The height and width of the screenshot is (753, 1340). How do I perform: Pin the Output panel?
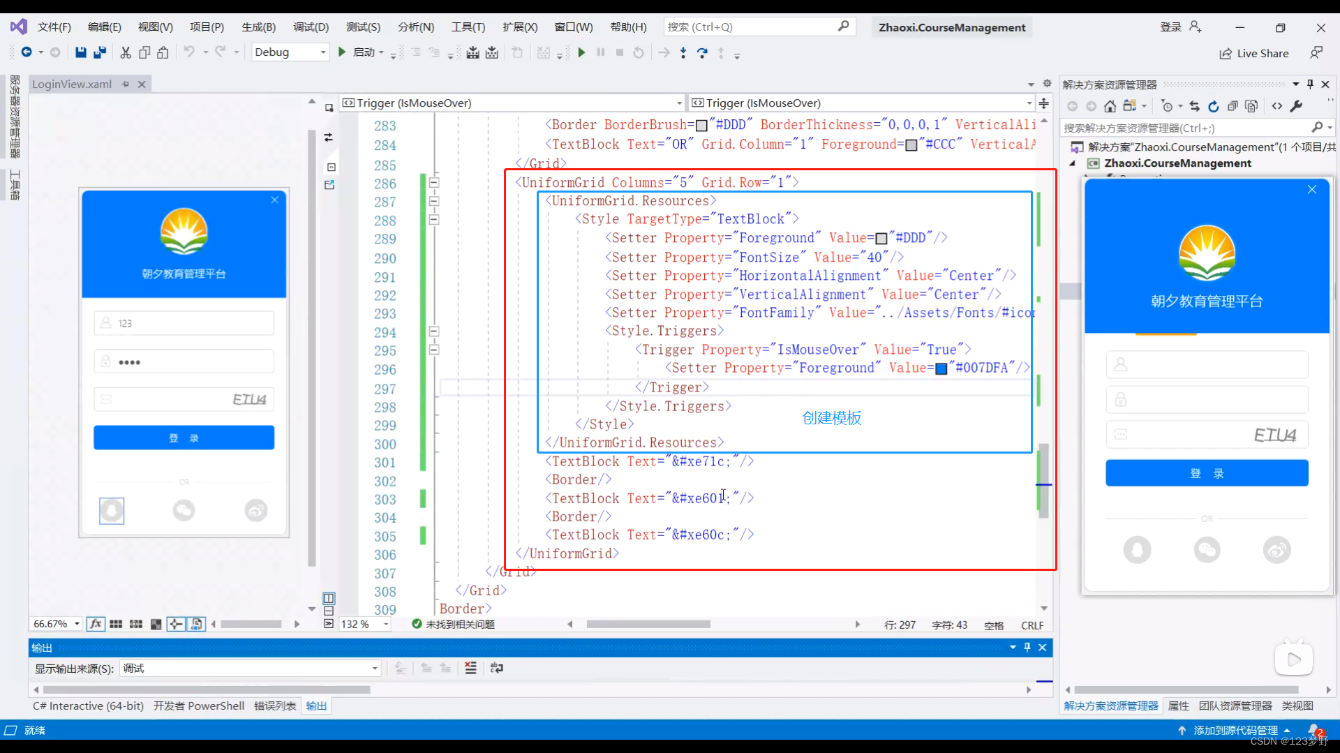click(x=1027, y=648)
